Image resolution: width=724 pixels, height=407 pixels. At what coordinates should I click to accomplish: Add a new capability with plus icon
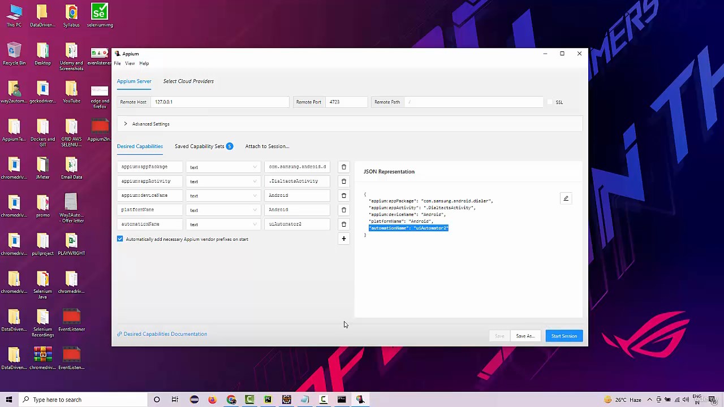pos(343,239)
